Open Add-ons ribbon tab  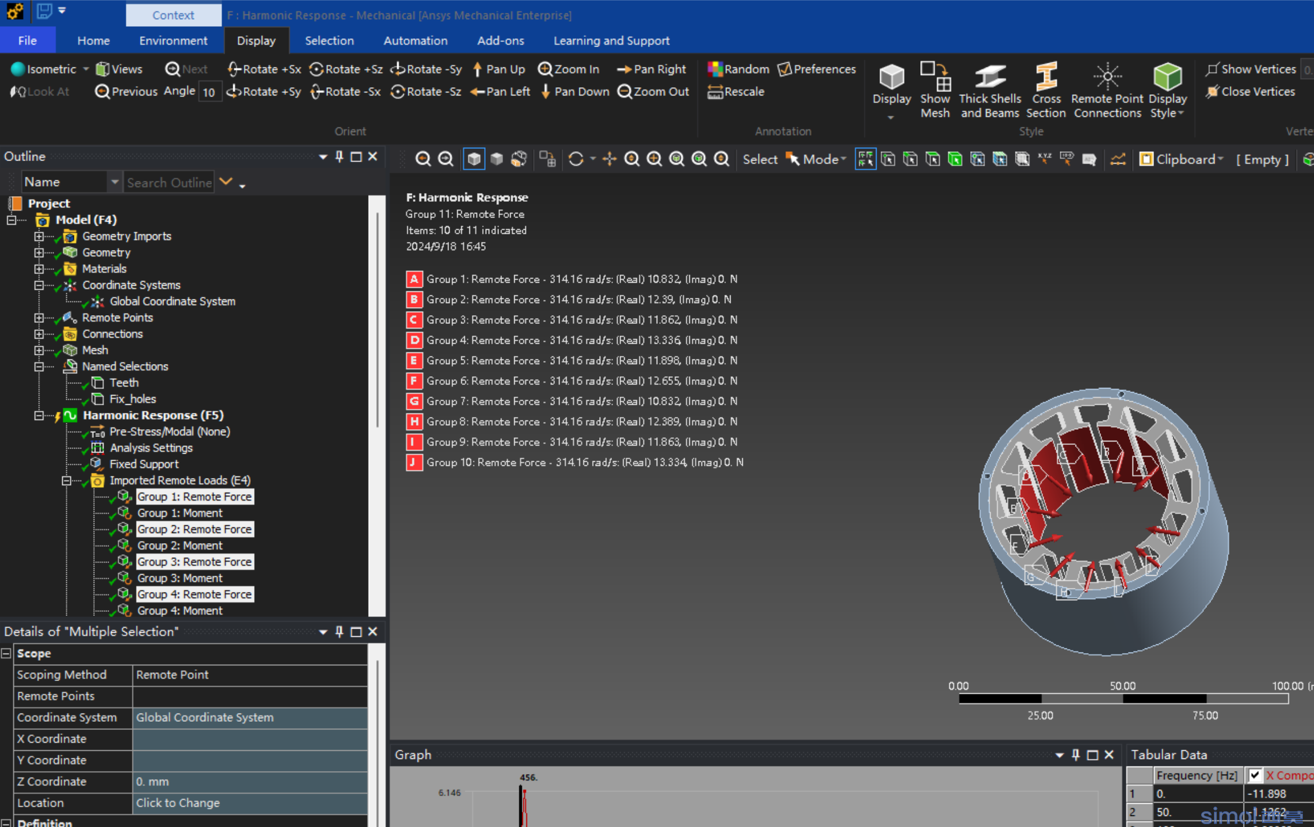tap(500, 41)
